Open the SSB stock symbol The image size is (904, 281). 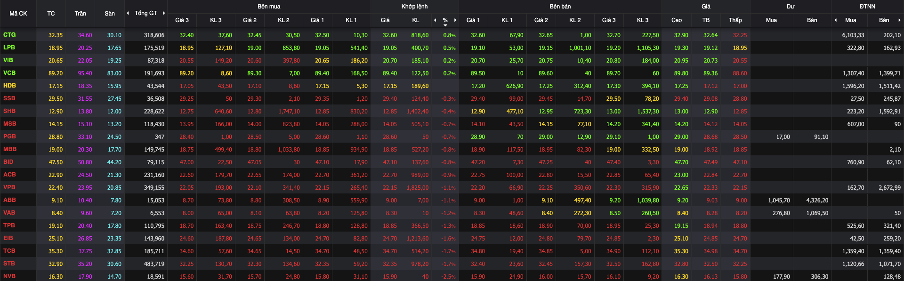pos(9,98)
